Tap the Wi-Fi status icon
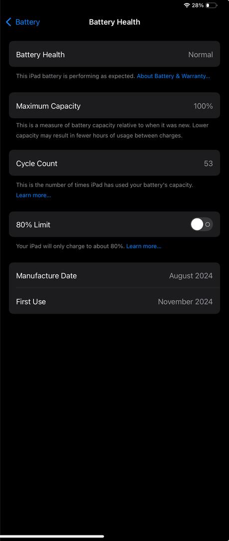 coord(187,5)
